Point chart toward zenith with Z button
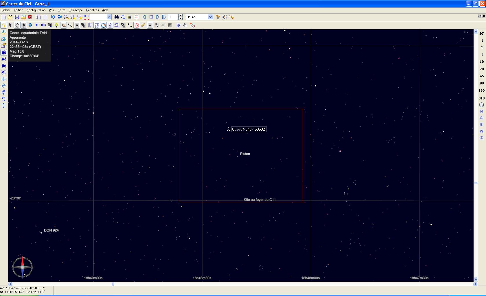This screenshot has height=296, width=486. (x=482, y=138)
